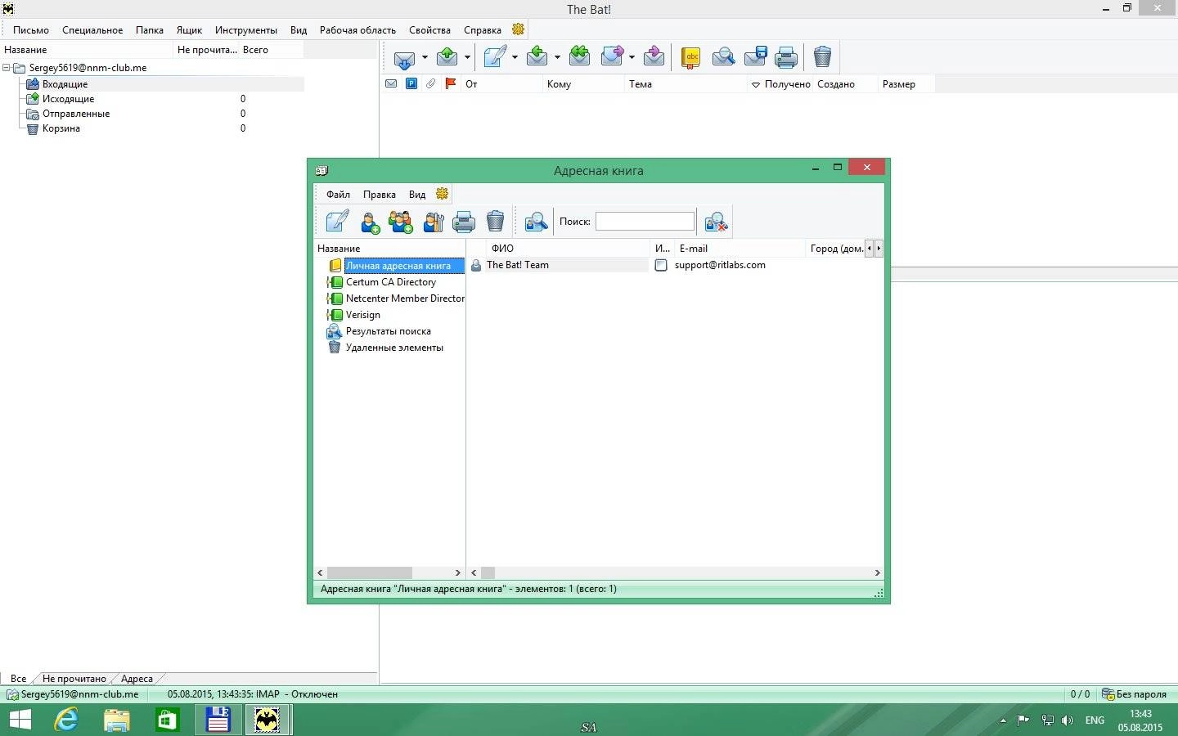Click the gear icon in address book menu
This screenshot has height=736, width=1178.
point(442,194)
